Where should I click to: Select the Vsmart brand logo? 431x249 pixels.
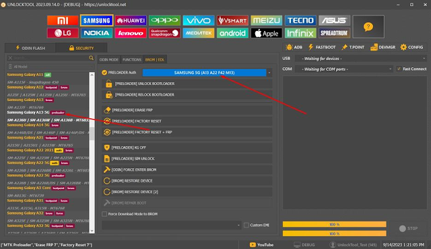[232, 20]
